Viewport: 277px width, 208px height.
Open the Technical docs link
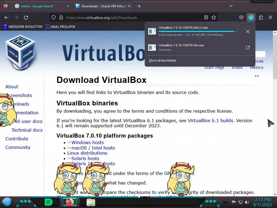(27, 130)
